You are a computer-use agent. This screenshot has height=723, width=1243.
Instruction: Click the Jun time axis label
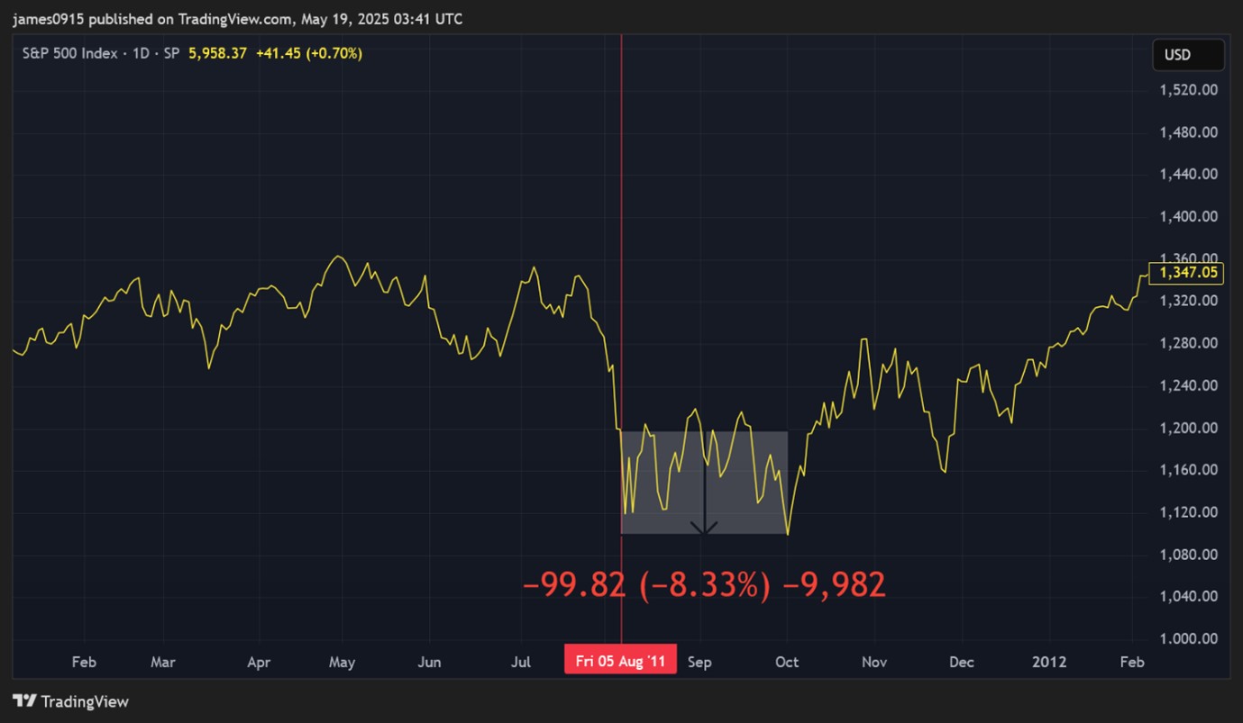pyautogui.click(x=430, y=662)
